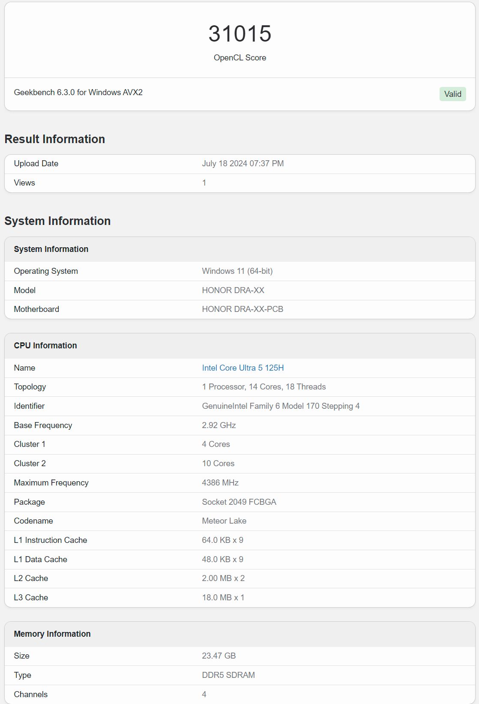
Task: Select GenuineIntel Family 6 Model 170 identifier
Action: click(x=280, y=406)
